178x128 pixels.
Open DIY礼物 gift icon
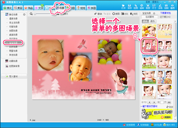coord(156,125)
